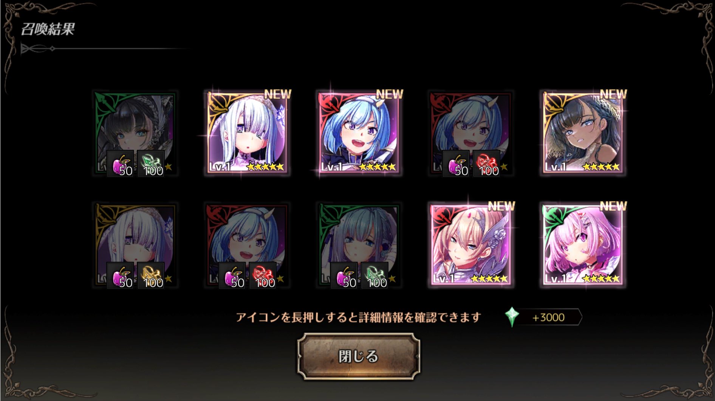This screenshot has height=401, width=715.
Task: Click purple apple 50 on gray-haired card
Action: [x=344, y=276]
